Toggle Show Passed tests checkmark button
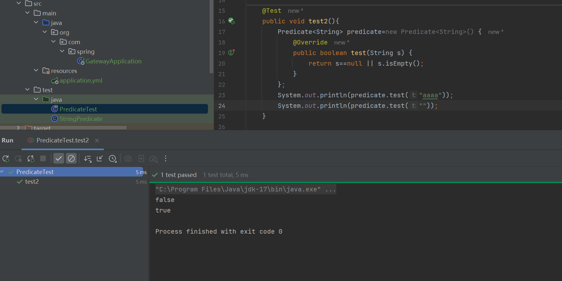Image resolution: width=562 pixels, height=281 pixels. coord(58,158)
